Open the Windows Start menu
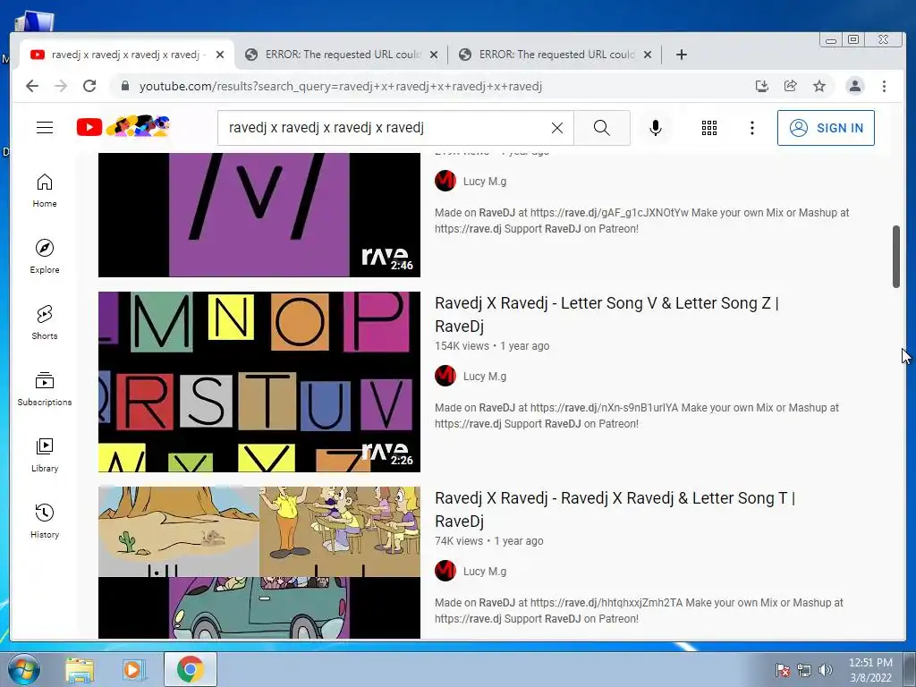 click(x=24, y=669)
